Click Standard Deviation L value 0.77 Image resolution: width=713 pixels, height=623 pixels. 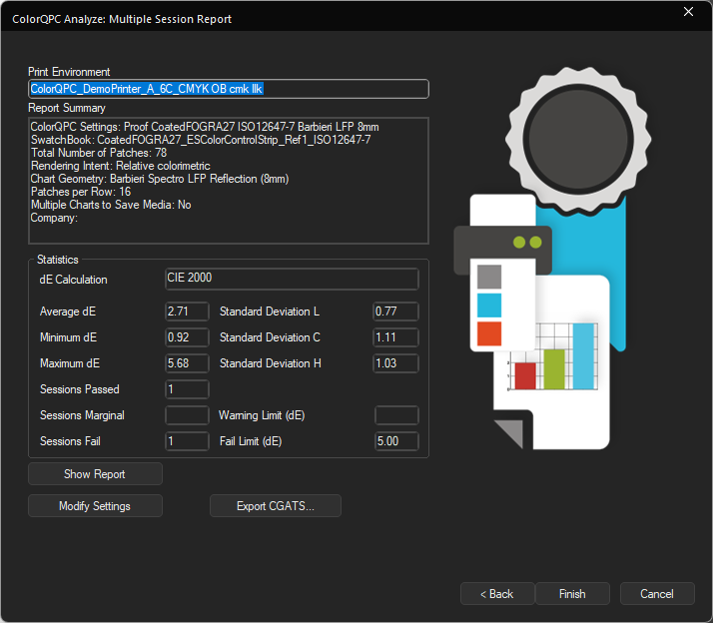(x=395, y=311)
